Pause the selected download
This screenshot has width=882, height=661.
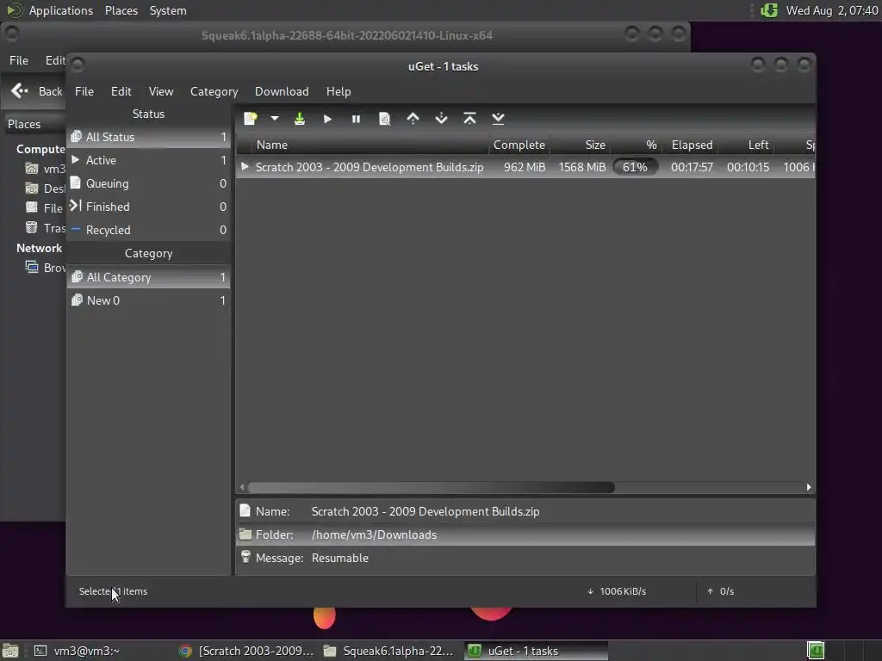[x=356, y=119]
